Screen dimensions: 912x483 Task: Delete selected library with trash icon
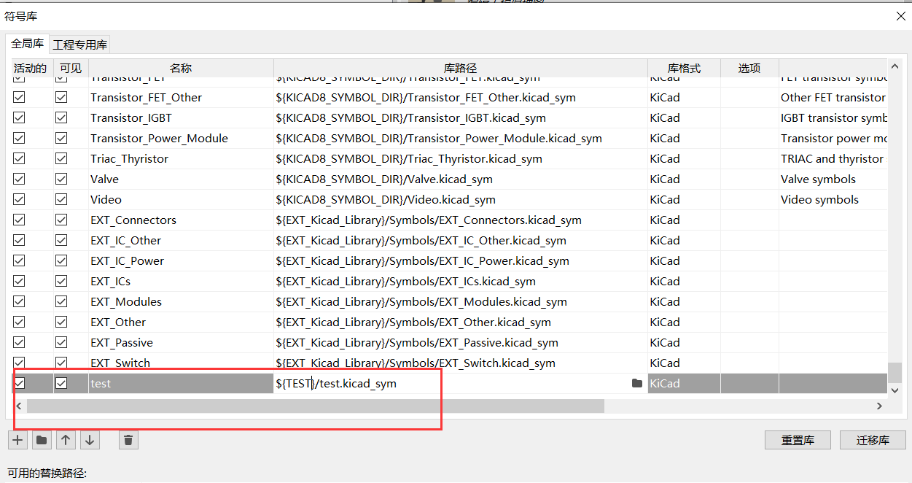pyautogui.click(x=128, y=440)
